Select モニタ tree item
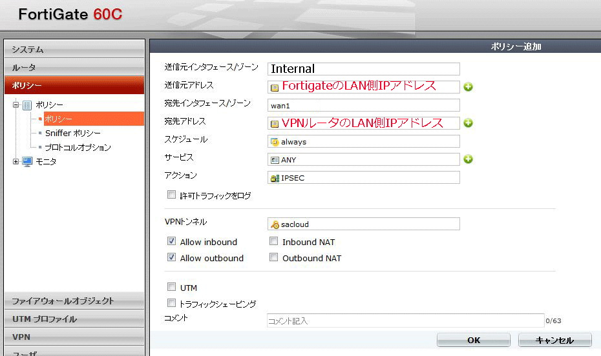Viewport: 601px width, 356px height. coord(46,161)
